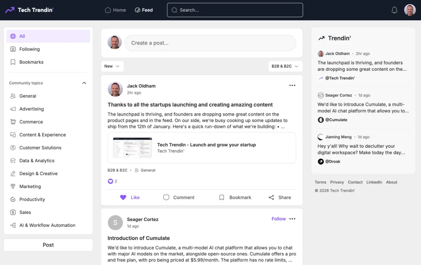The image size is (421, 265).
Task: Go to the Home tab
Action: [115, 10]
